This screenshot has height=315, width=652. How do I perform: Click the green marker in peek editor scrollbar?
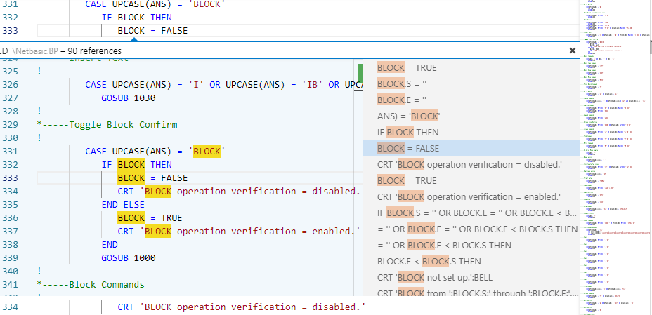click(360, 74)
